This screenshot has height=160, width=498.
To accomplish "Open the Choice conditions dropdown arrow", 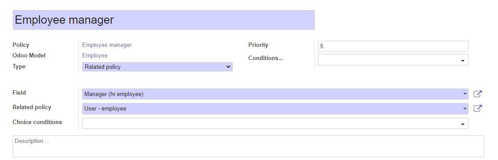I will coord(463,124).
